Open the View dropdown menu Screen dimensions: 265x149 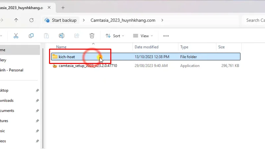coord(143,36)
